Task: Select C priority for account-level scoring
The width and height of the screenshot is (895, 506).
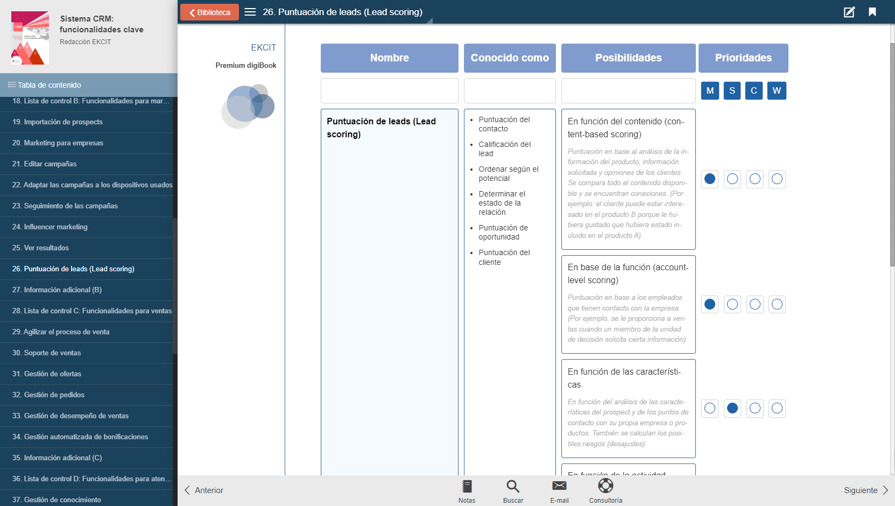Action: (755, 304)
